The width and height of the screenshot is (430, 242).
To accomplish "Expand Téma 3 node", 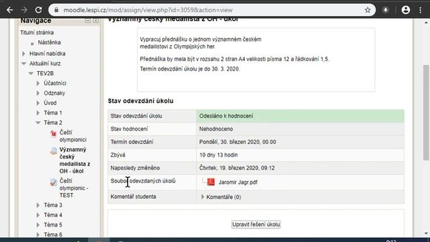I will coord(38,205).
